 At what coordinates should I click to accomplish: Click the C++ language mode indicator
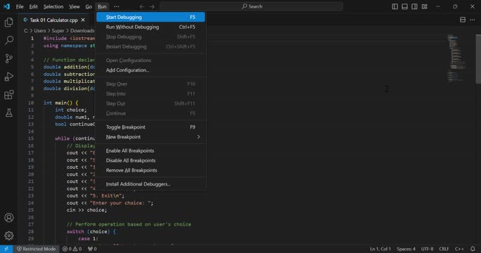tap(459, 249)
